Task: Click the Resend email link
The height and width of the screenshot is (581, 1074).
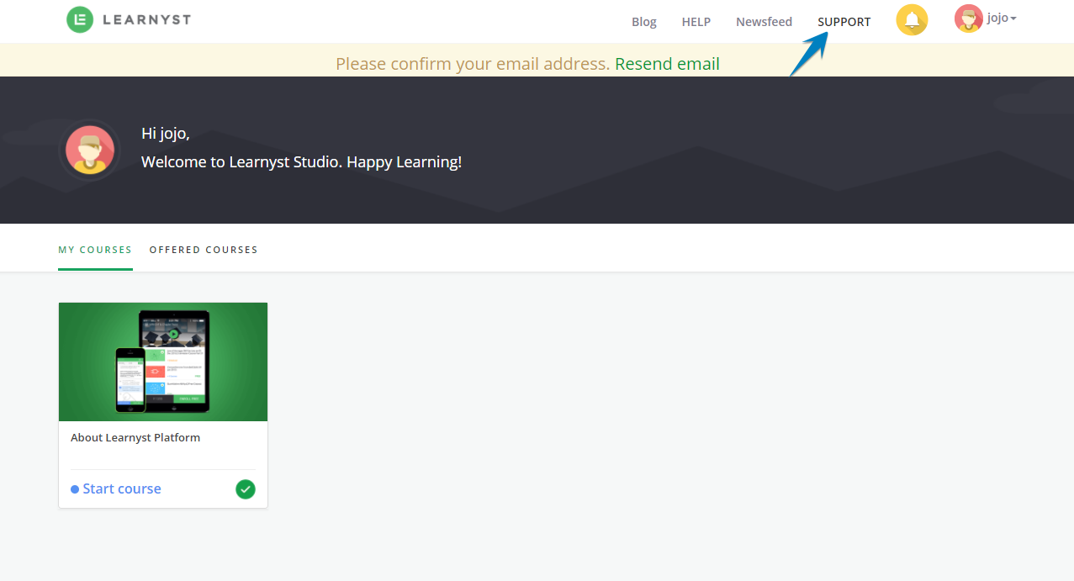Action: point(667,64)
